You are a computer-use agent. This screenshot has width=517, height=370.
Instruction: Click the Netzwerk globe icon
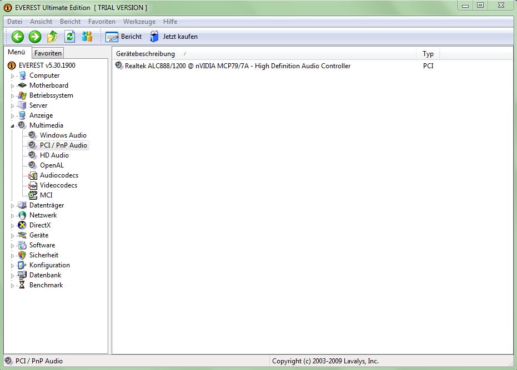(x=22, y=215)
